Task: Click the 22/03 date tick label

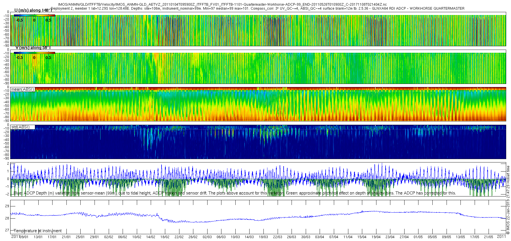Action: tap(278, 237)
